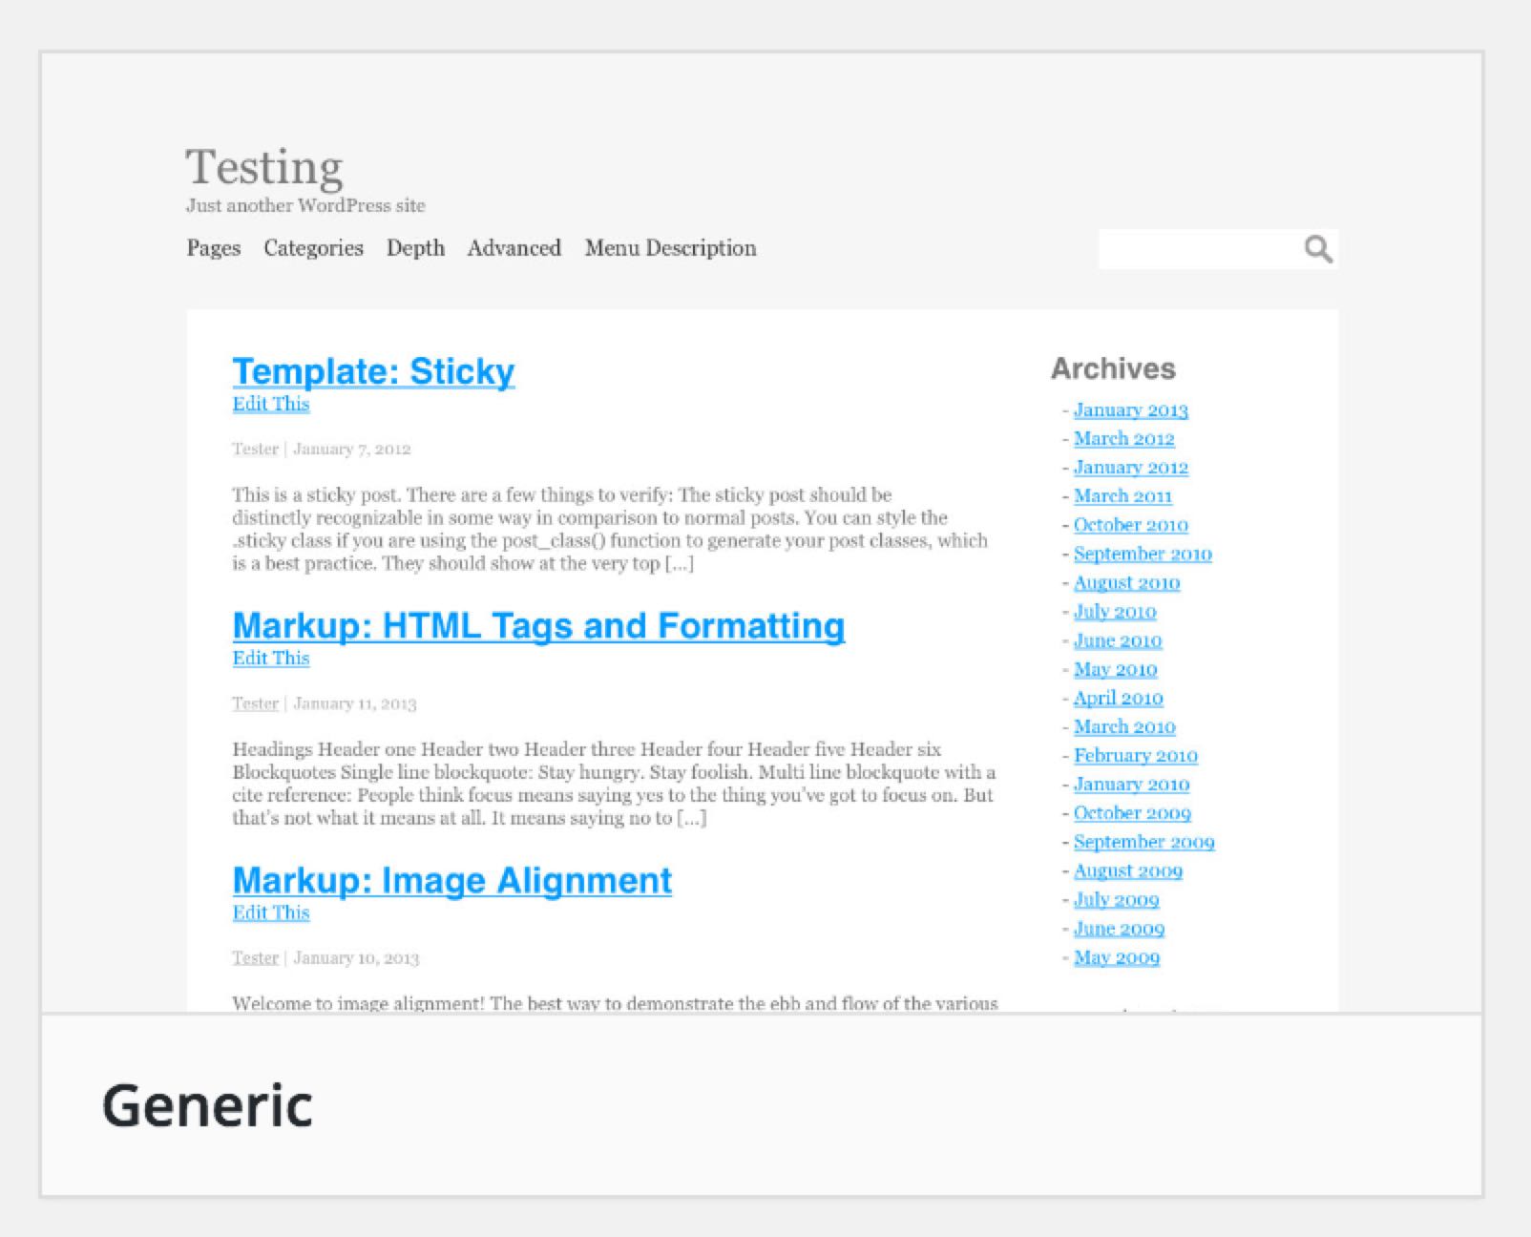This screenshot has width=1531, height=1237.
Task: Open the Markup: Image Alignment post
Action: coord(452,880)
